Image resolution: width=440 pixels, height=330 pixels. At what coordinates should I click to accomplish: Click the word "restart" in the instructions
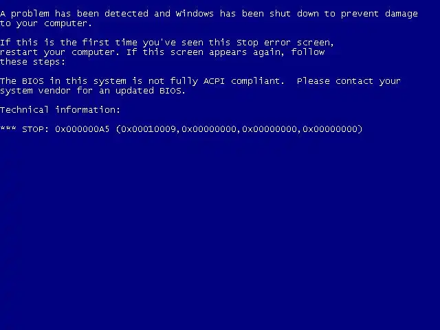tap(19, 52)
